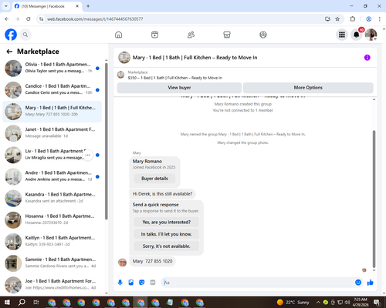
Task: Select the Mary Full Kitchen conversation
Action: pos(52,112)
